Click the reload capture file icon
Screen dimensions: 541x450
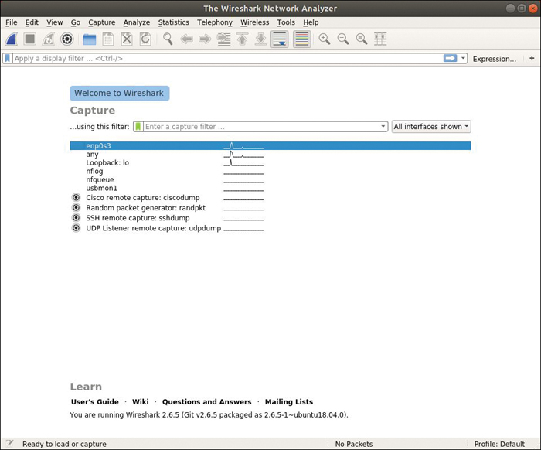click(x=145, y=39)
